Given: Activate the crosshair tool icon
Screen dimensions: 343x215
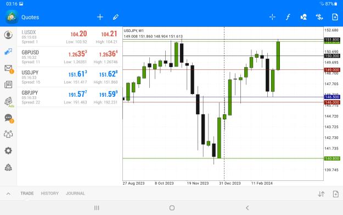Looking at the screenshot, I should point(272,17).
